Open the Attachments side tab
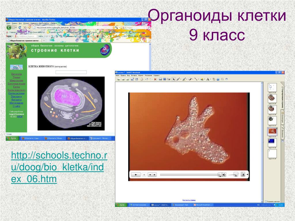 pos(282,132)
